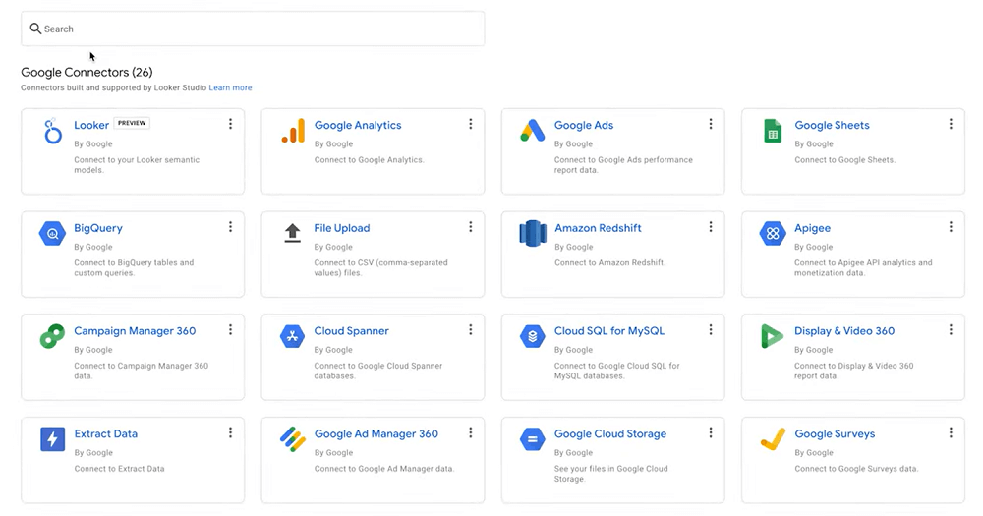This screenshot has width=983, height=516.
Task: Select the Google Sheets connector title
Action: (x=832, y=125)
